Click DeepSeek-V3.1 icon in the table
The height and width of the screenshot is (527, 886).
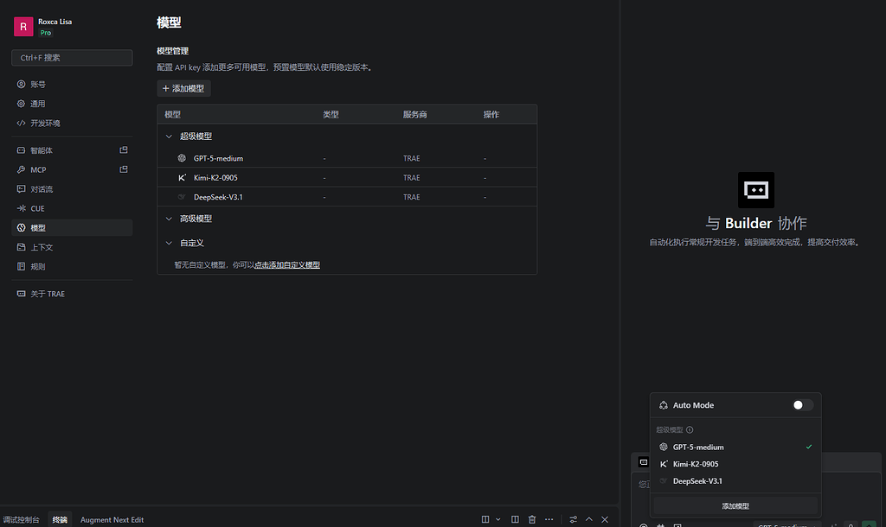click(182, 197)
